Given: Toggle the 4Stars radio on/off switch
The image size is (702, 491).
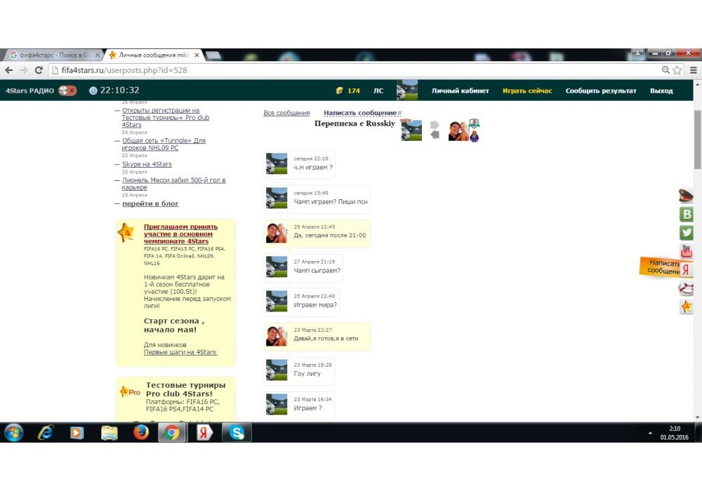Looking at the screenshot, I should click(67, 90).
